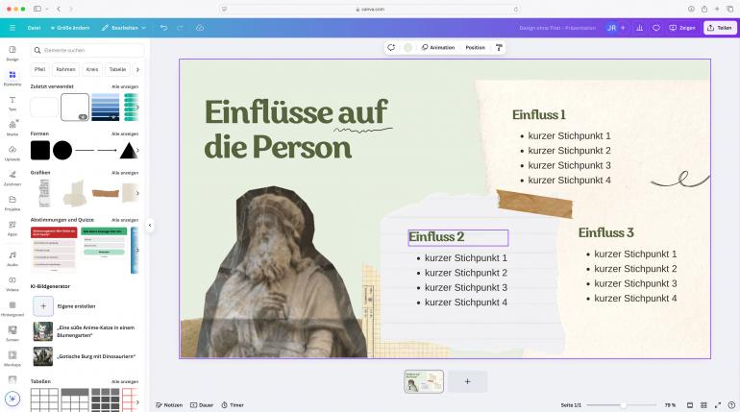Viewport: 740px width, 412px height.
Task: Click the green color swatch in toolbar
Action: click(408, 47)
